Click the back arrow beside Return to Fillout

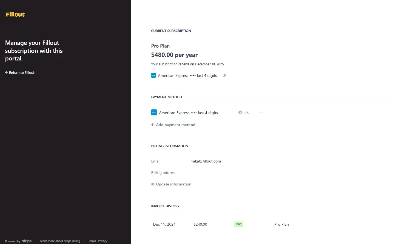6,72
